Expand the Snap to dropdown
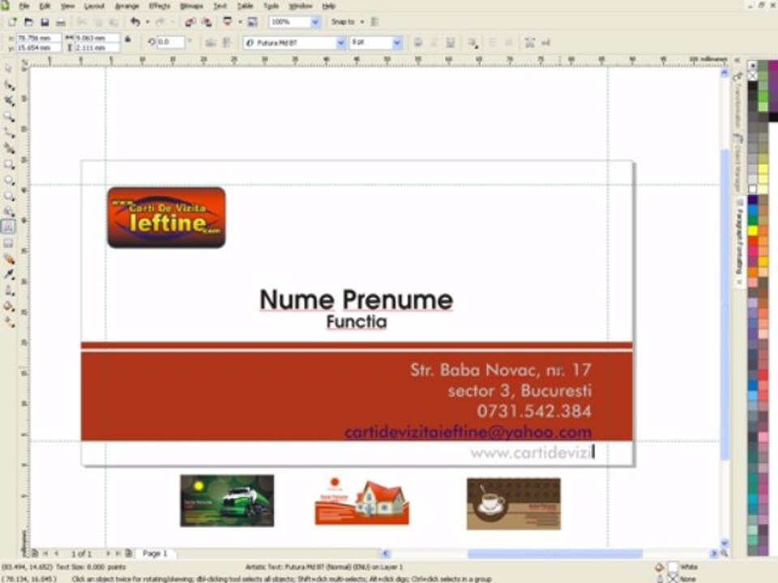 (362, 22)
